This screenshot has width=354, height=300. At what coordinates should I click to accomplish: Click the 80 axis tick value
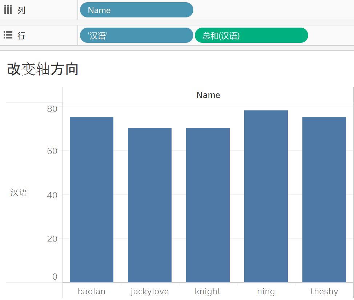(52, 109)
